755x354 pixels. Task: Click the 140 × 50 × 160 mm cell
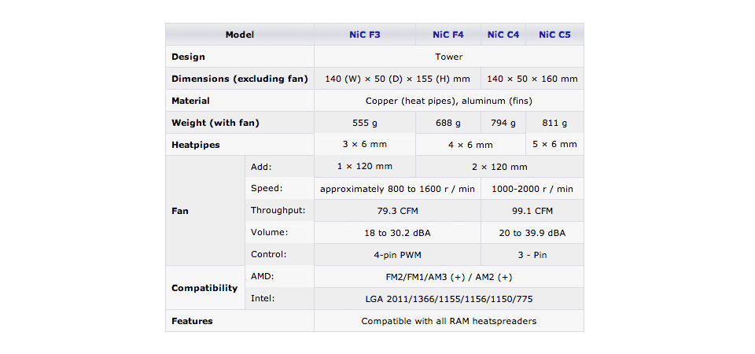click(x=532, y=79)
